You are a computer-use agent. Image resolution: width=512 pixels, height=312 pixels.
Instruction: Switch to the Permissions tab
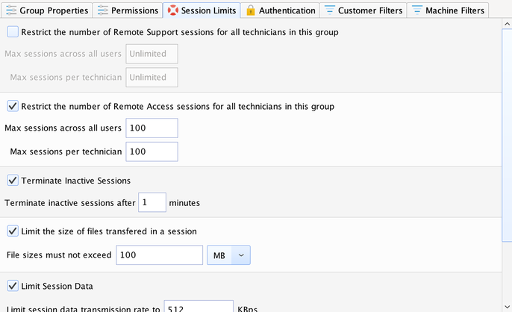128,10
